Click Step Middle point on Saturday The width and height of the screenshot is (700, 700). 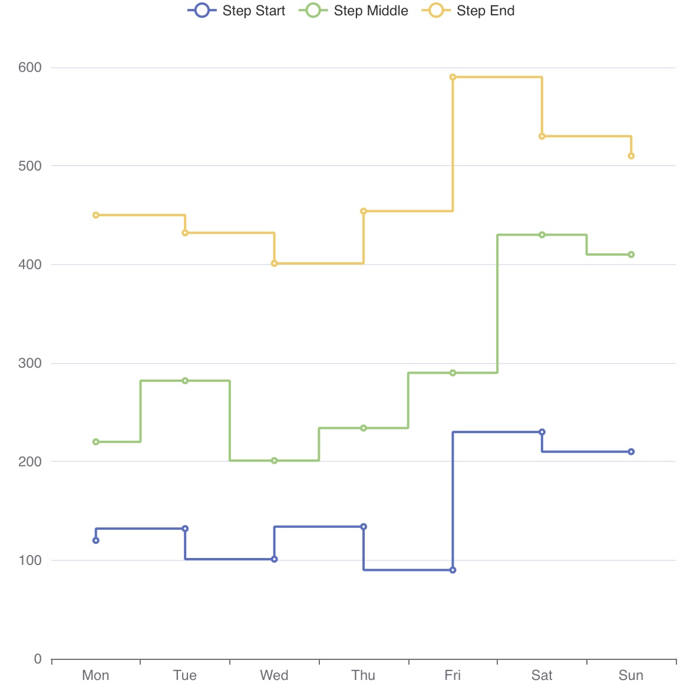542,235
